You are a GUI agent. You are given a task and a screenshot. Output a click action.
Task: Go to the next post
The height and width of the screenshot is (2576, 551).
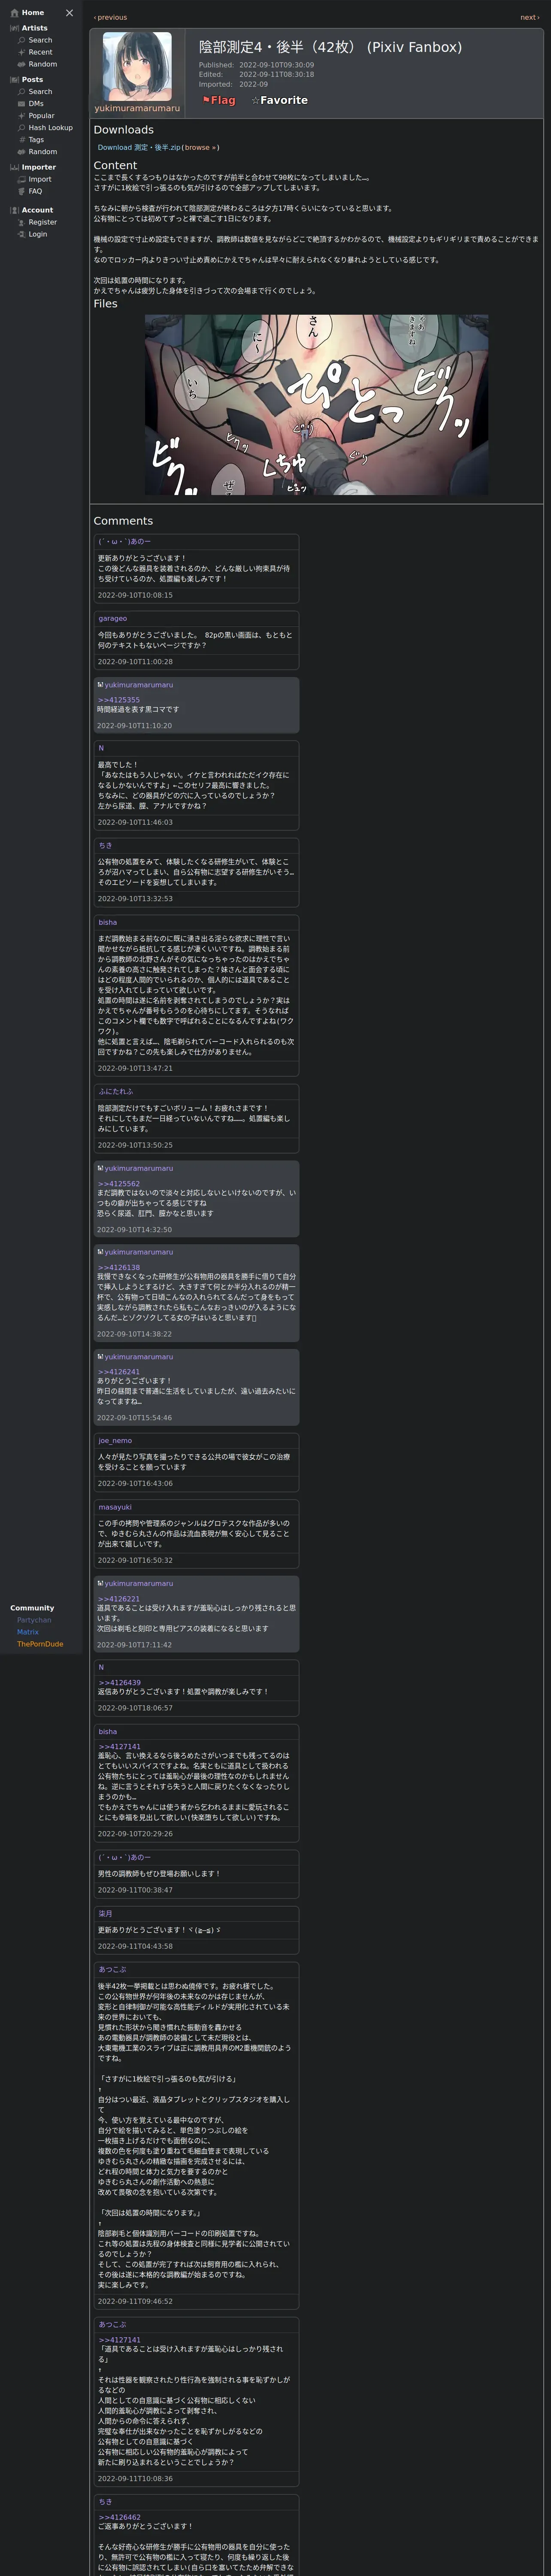(529, 17)
